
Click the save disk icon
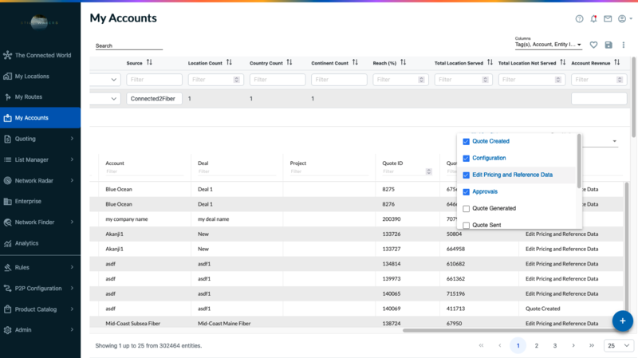click(608, 45)
